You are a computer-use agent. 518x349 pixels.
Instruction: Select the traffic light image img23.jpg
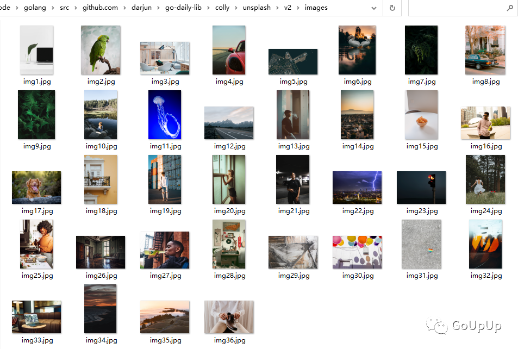421,187
